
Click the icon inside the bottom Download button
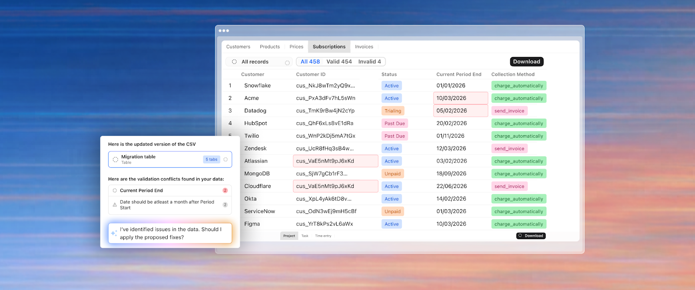pos(520,236)
